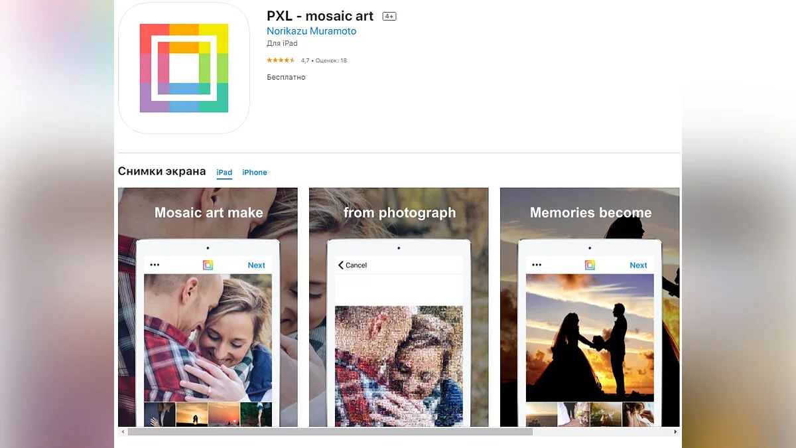796x448 pixels.
Task: Open the 'from photograph' screenshot
Action: click(399, 307)
